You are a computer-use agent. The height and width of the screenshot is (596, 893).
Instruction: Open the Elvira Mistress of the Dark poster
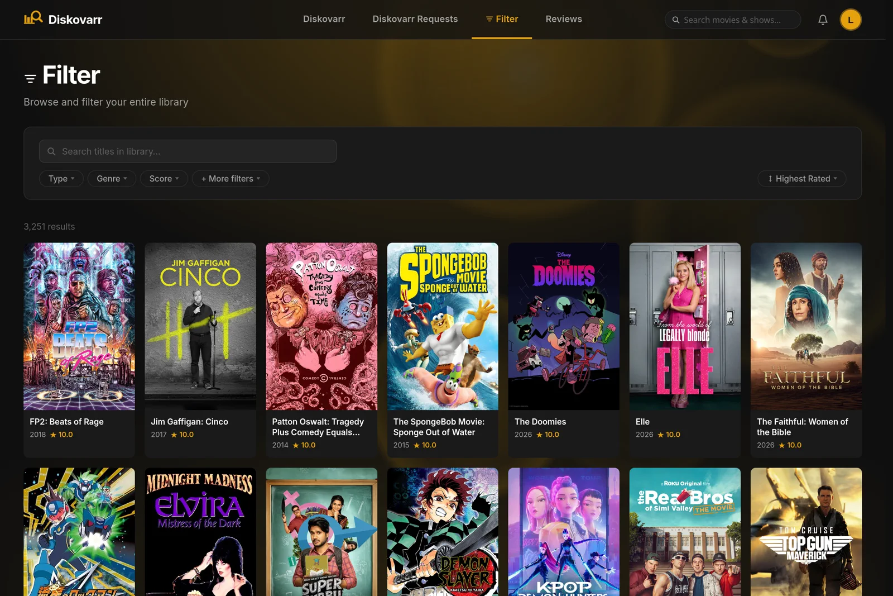coord(200,532)
